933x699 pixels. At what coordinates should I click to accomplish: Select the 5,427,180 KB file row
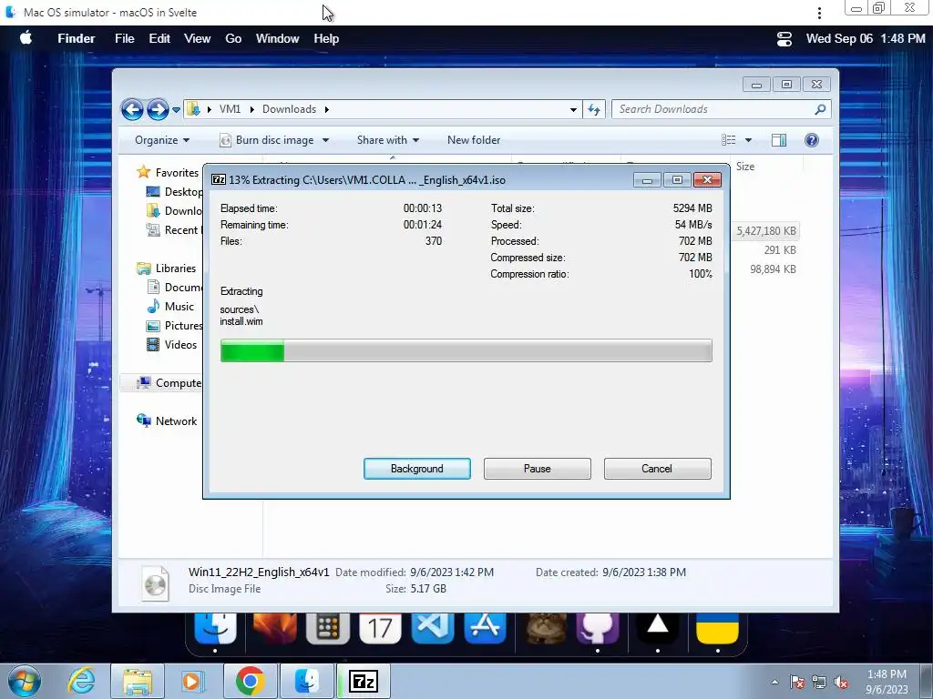(765, 230)
